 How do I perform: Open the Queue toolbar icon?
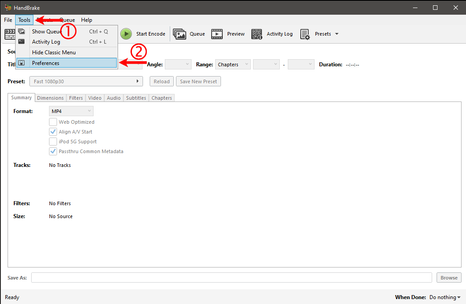pyautogui.click(x=180, y=34)
